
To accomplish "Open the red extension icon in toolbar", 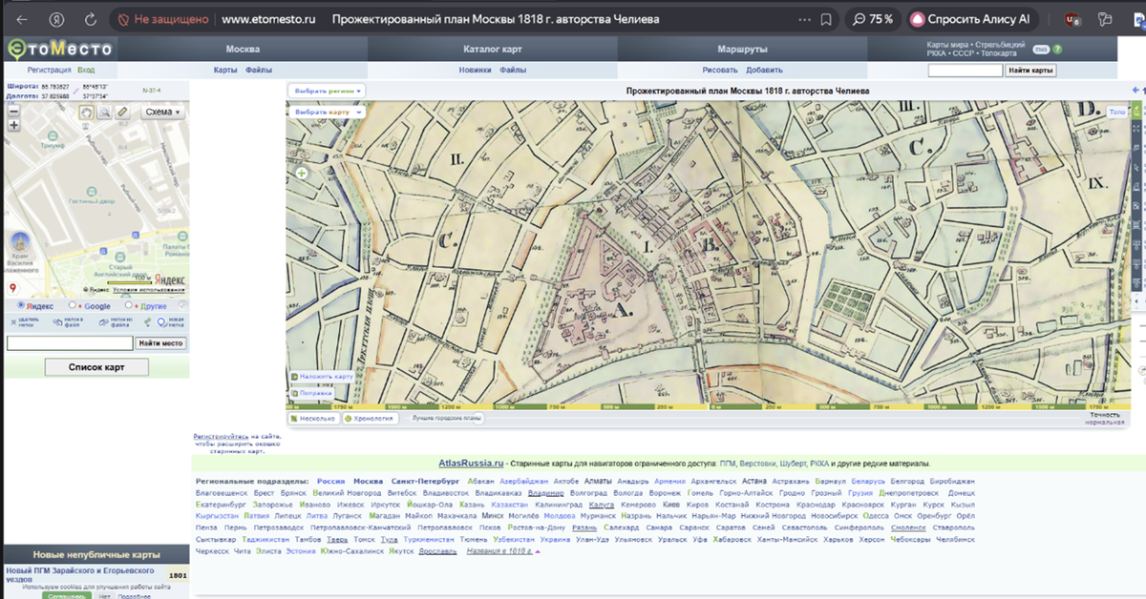I will (x=1072, y=19).
